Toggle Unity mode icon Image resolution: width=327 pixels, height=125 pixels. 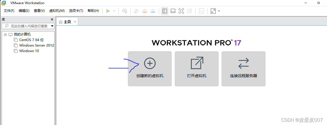coord(190,11)
